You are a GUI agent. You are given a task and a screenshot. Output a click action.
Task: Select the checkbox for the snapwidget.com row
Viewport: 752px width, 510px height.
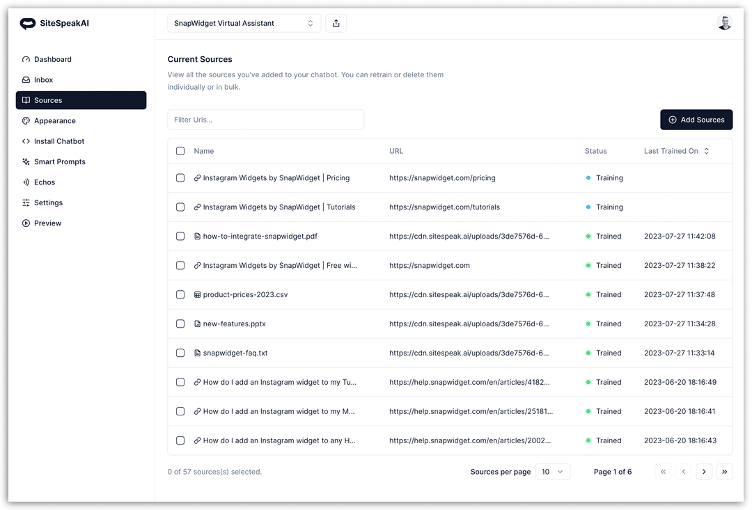[180, 266]
